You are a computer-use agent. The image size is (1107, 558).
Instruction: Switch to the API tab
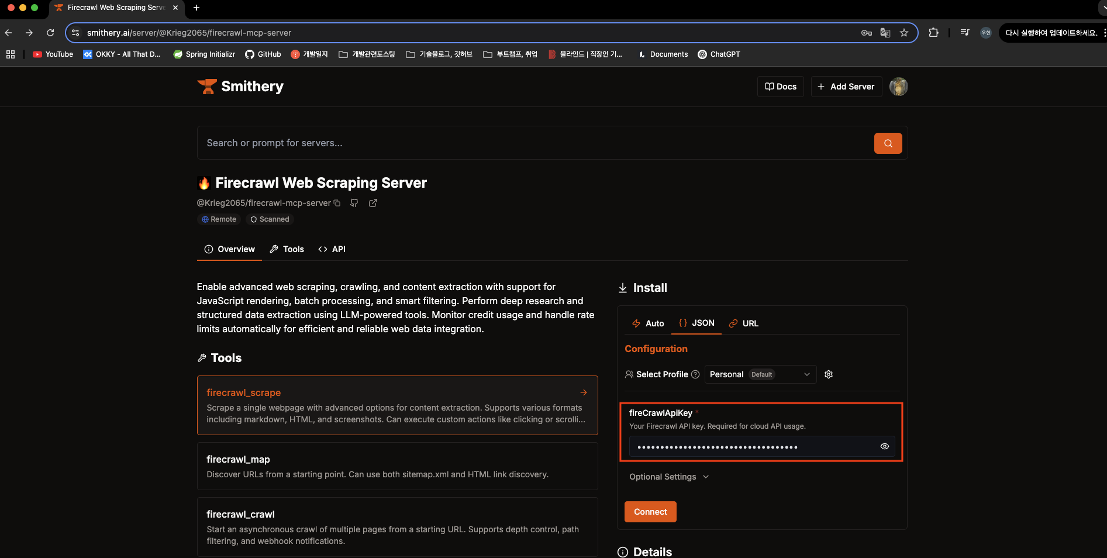(332, 249)
